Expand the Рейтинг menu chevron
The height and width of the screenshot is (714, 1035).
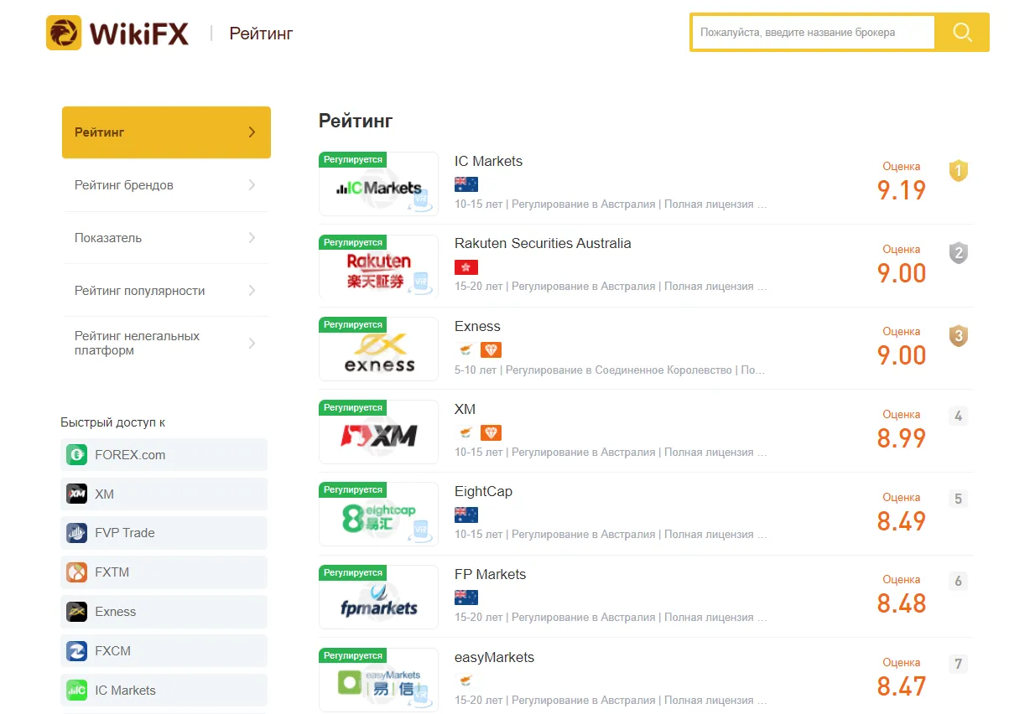point(252,132)
